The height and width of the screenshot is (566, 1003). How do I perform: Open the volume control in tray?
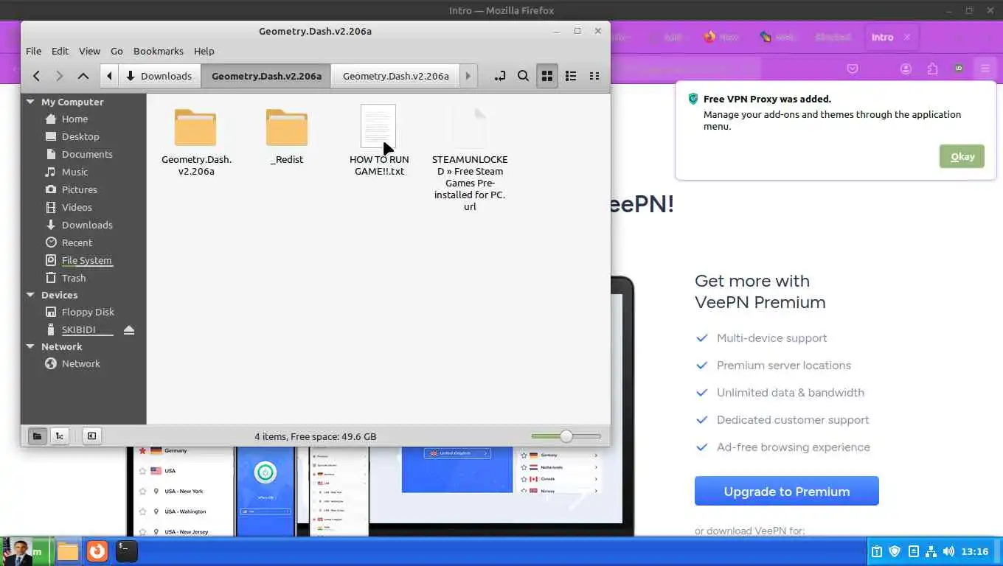pos(948,551)
